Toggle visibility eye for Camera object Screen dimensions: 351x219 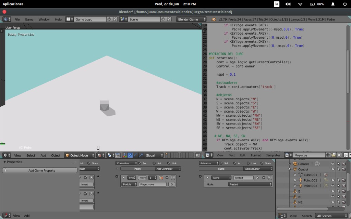(332, 164)
